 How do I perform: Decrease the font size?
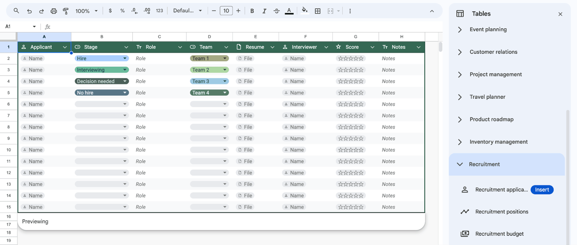pyautogui.click(x=214, y=11)
